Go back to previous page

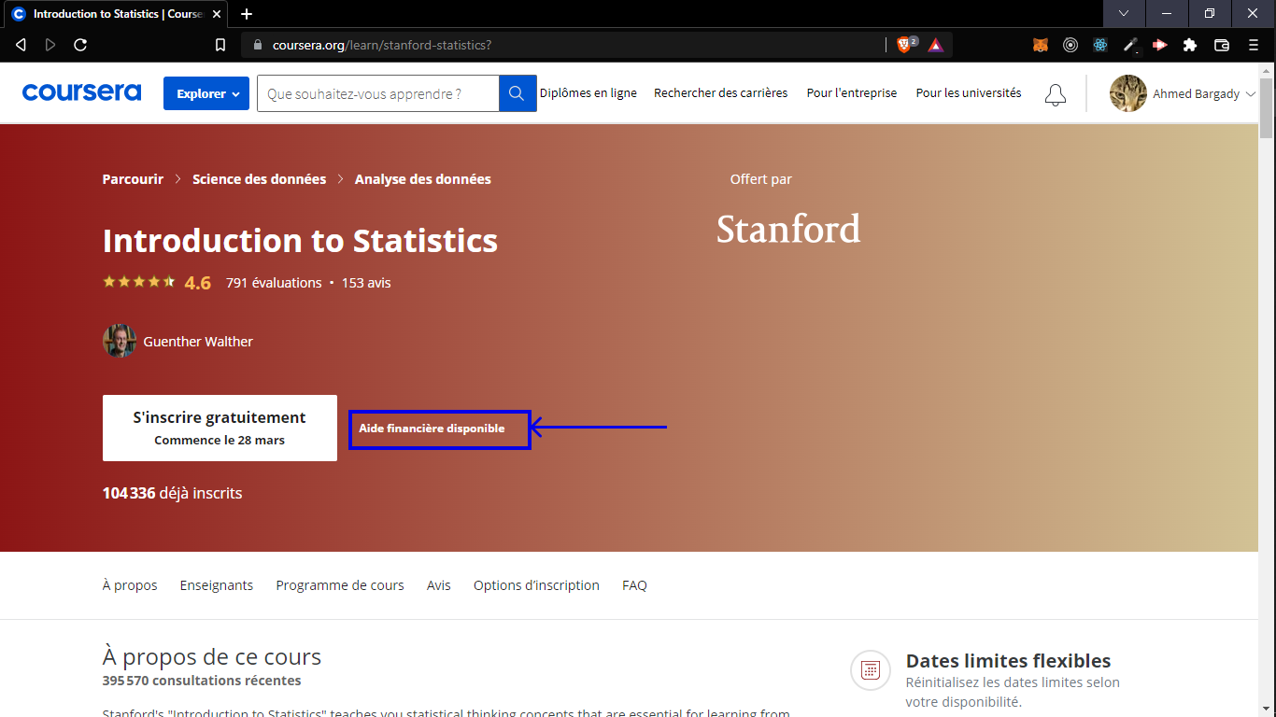(21, 45)
